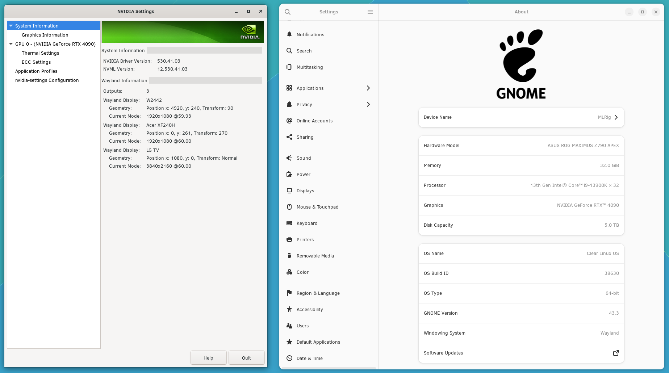Click the Power icon
The height and width of the screenshot is (373, 669).
[x=289, y=174]
